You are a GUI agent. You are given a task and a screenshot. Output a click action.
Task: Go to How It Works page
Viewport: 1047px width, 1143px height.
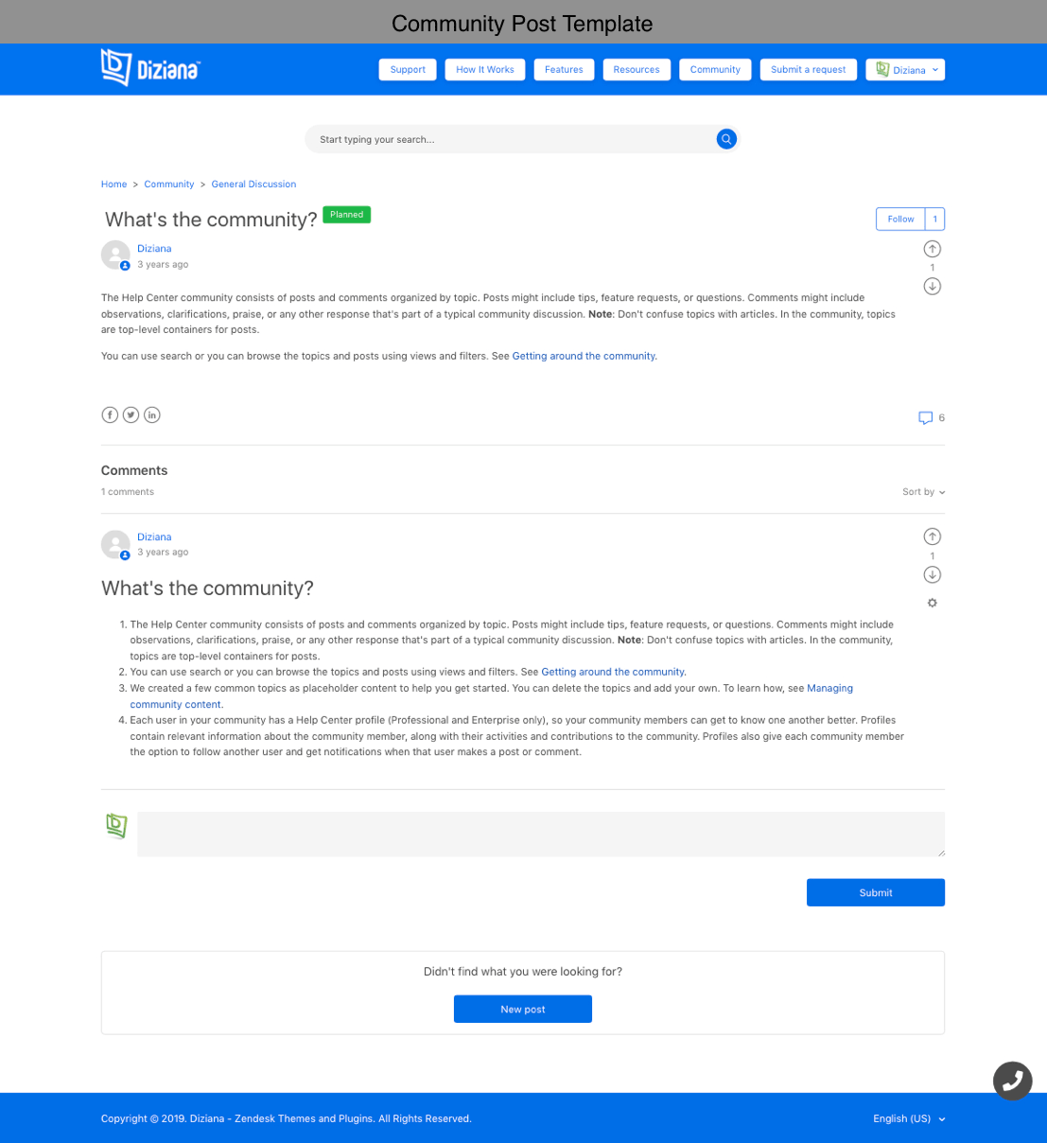tap(484, 70)
